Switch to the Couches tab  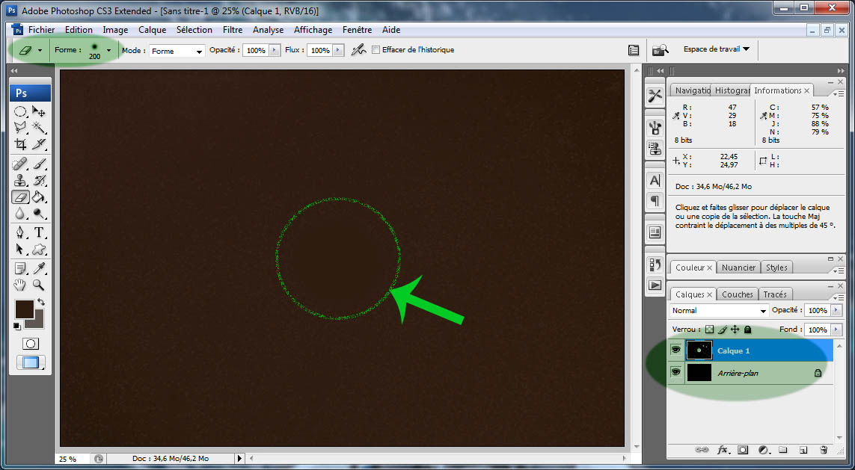tap(738, 294)
